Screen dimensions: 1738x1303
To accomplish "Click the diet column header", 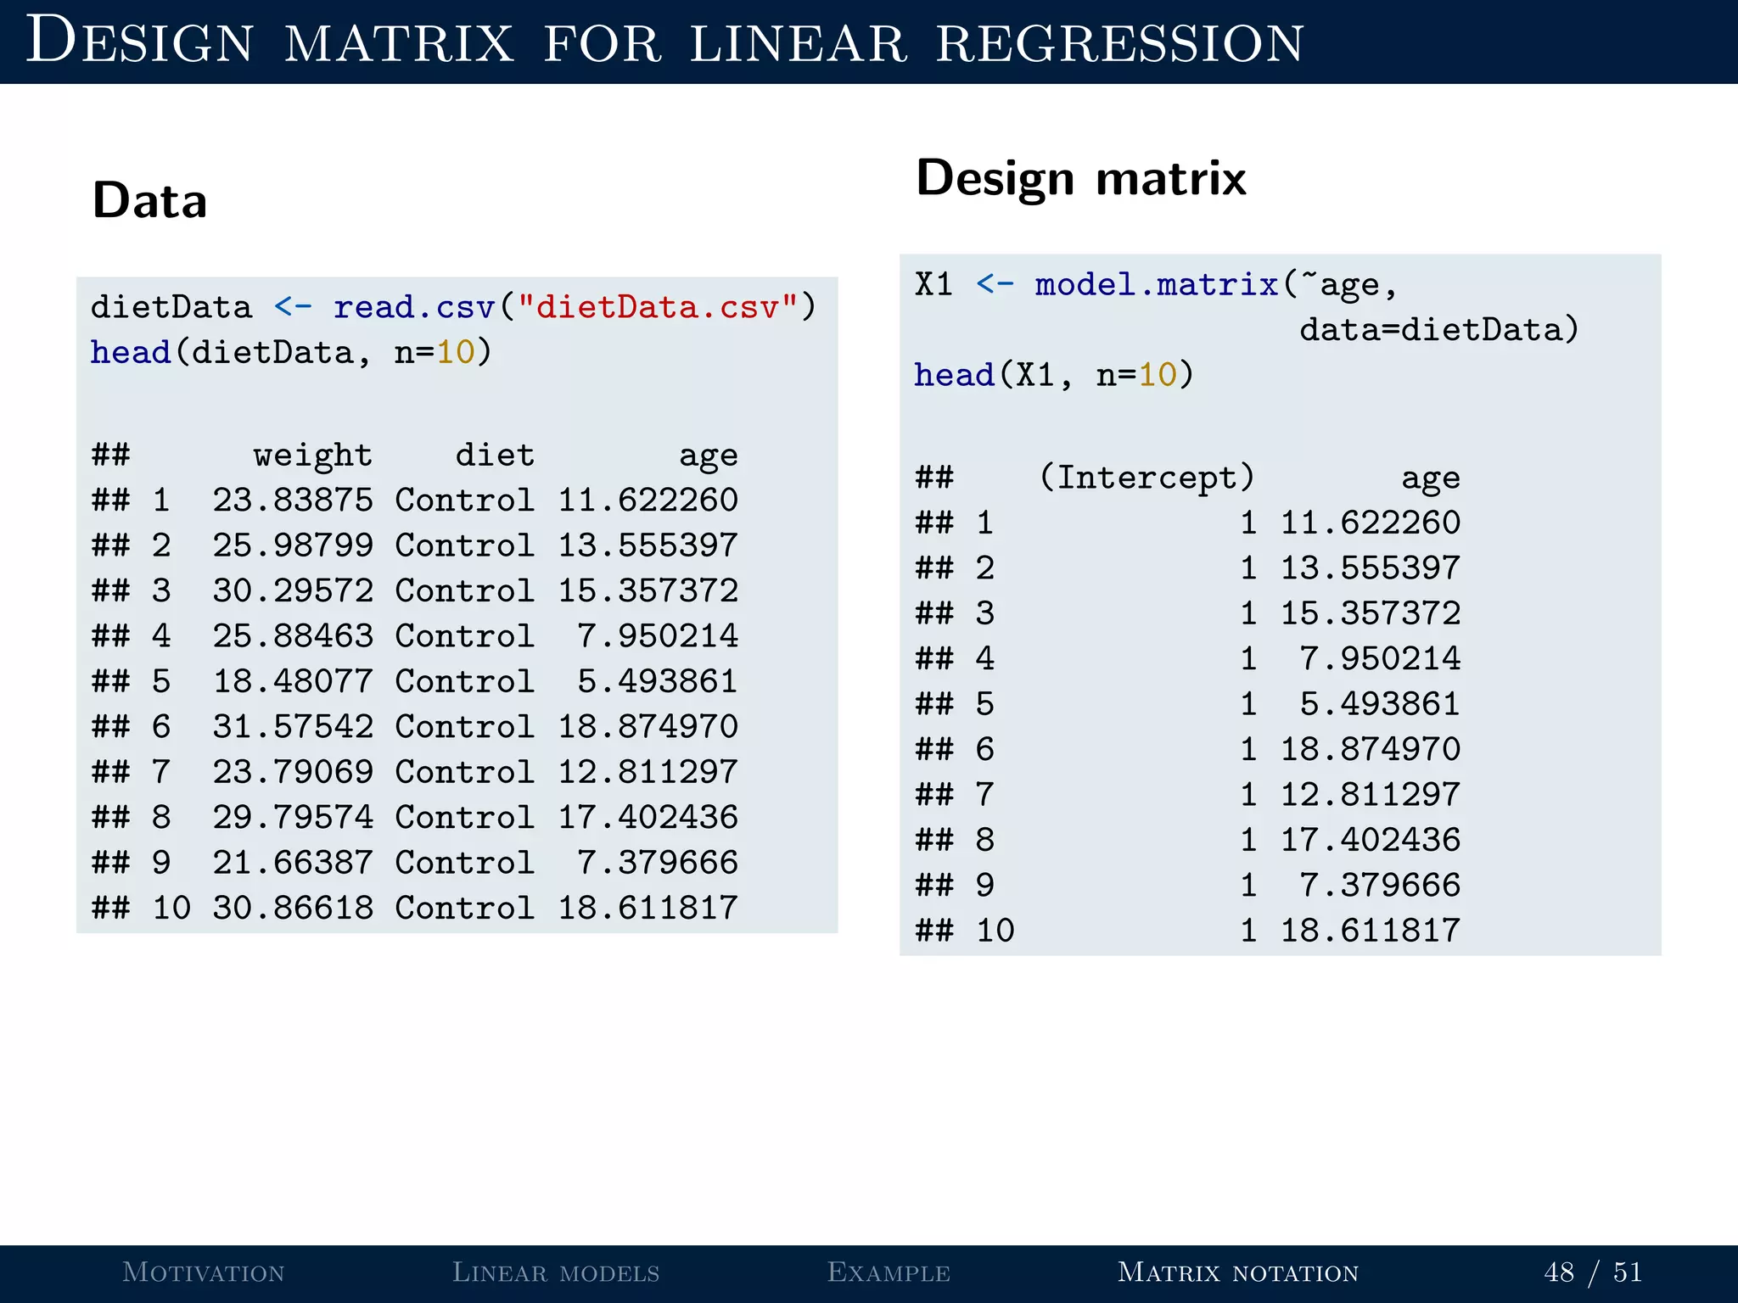I will tap(495, 455).
